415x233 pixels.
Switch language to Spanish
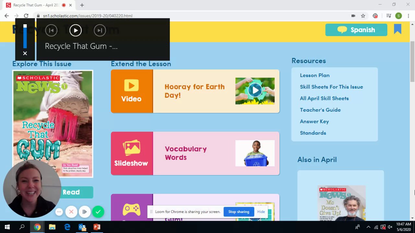(x=356, y=30)
